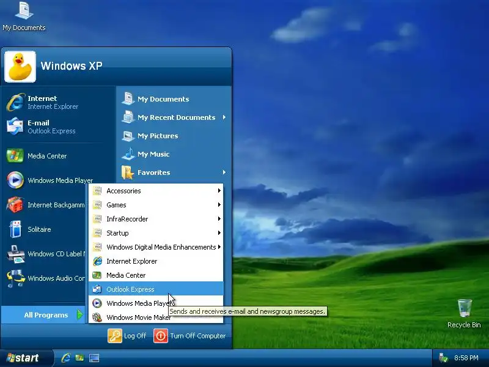Expand My Recent Documents submenu arrow
Viewport: 489px width, 367px height.
[x=224, y=117]
